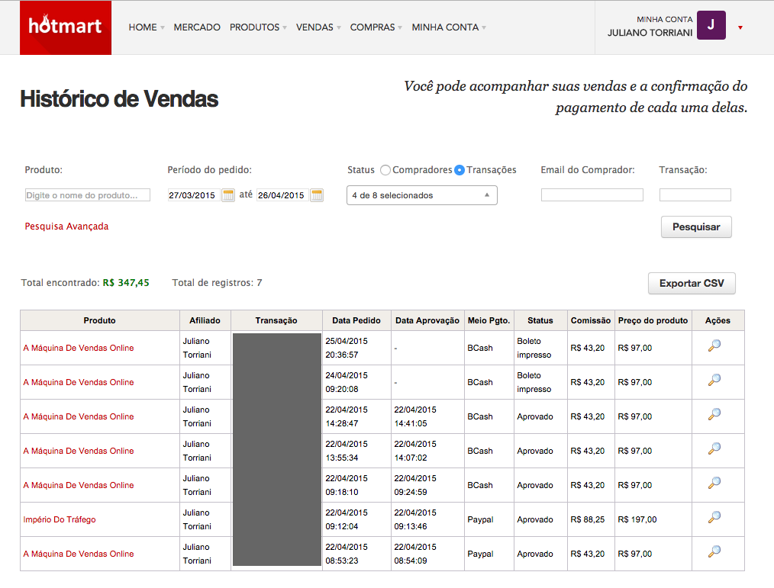View details of 24/04/2015 09:20:08 sale
This screenshot has height=588, width=774.
pos(714,380)
